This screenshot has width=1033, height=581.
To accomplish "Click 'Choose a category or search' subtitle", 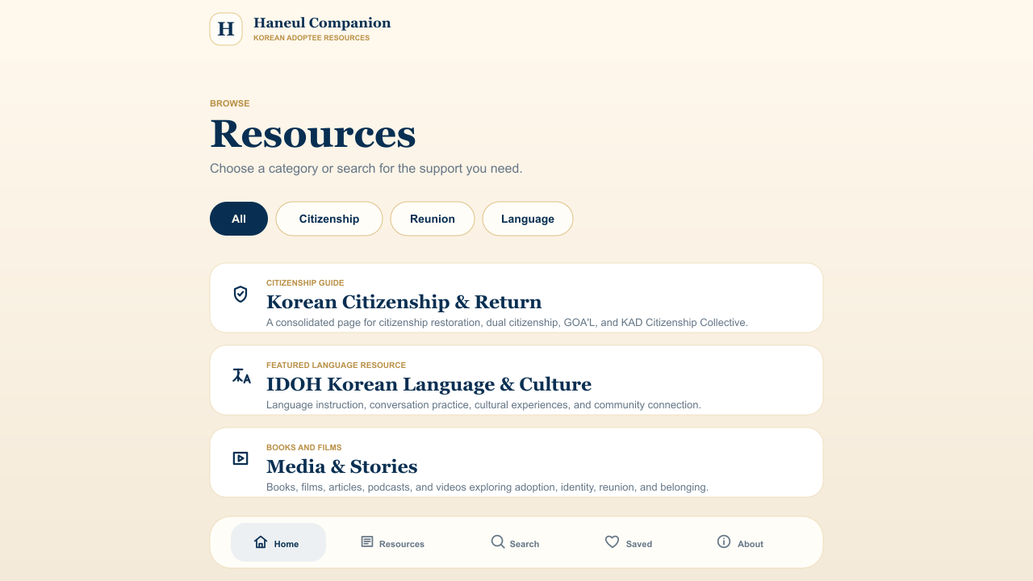I will (366, 169).
